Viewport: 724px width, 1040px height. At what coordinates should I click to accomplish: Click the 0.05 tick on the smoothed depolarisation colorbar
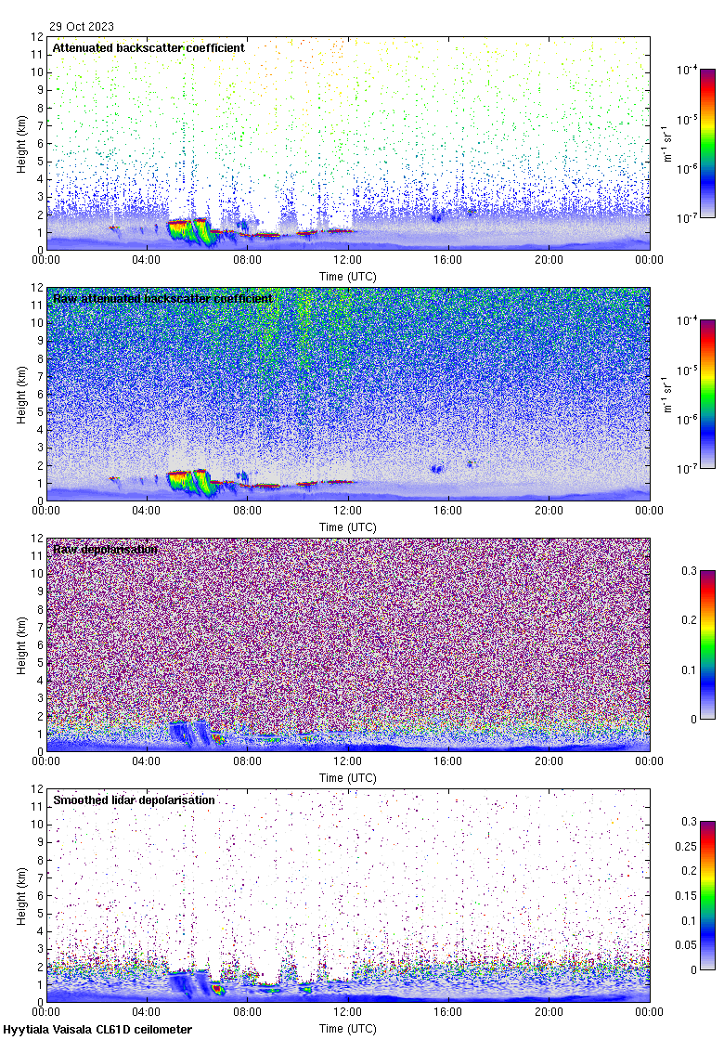686,945
